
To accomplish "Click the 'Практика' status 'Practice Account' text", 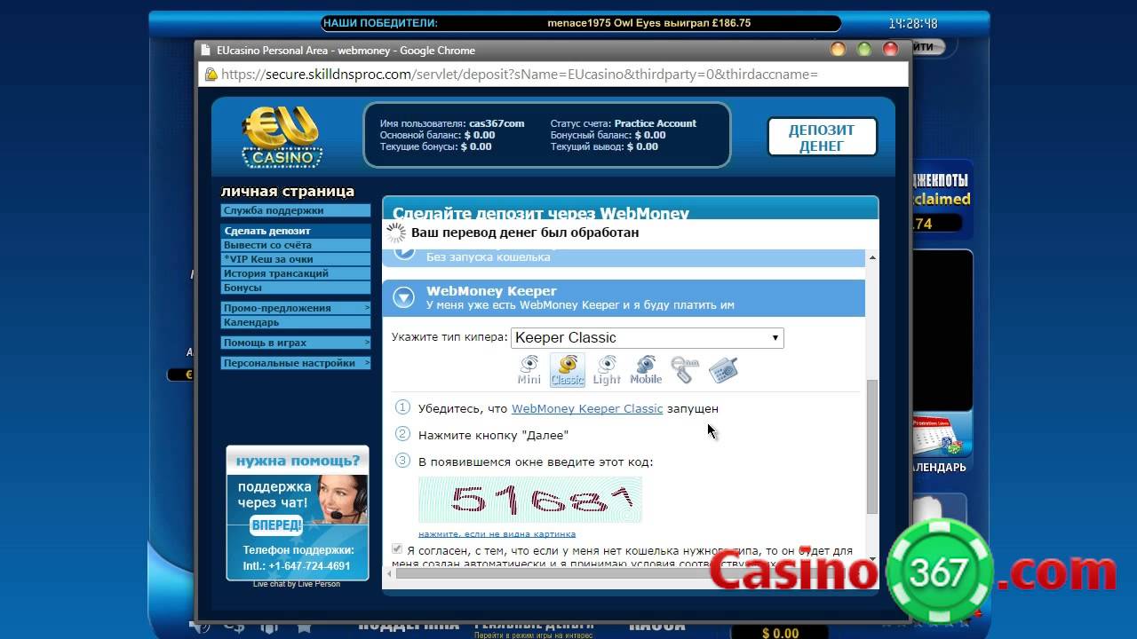I will [656, 123].
